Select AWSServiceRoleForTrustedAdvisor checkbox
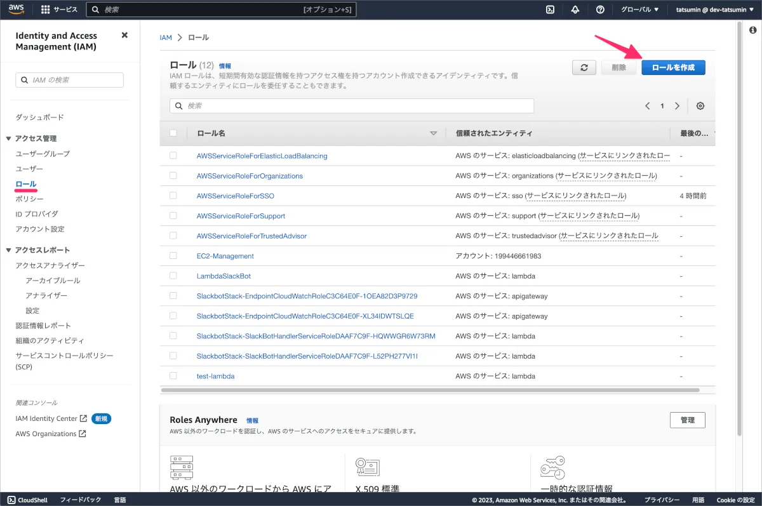Viewport: 762px width, 506px height. click(x=173, y=236)
